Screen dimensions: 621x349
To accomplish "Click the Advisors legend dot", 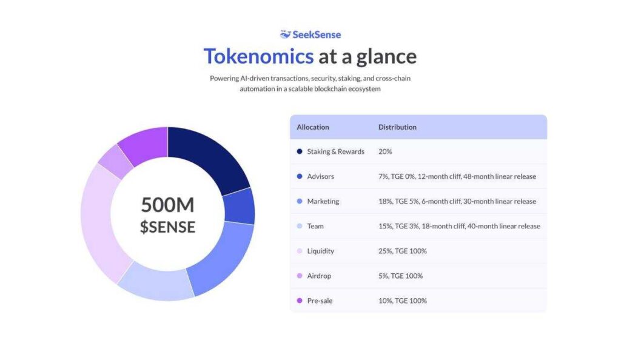I will tap(300, 176).
